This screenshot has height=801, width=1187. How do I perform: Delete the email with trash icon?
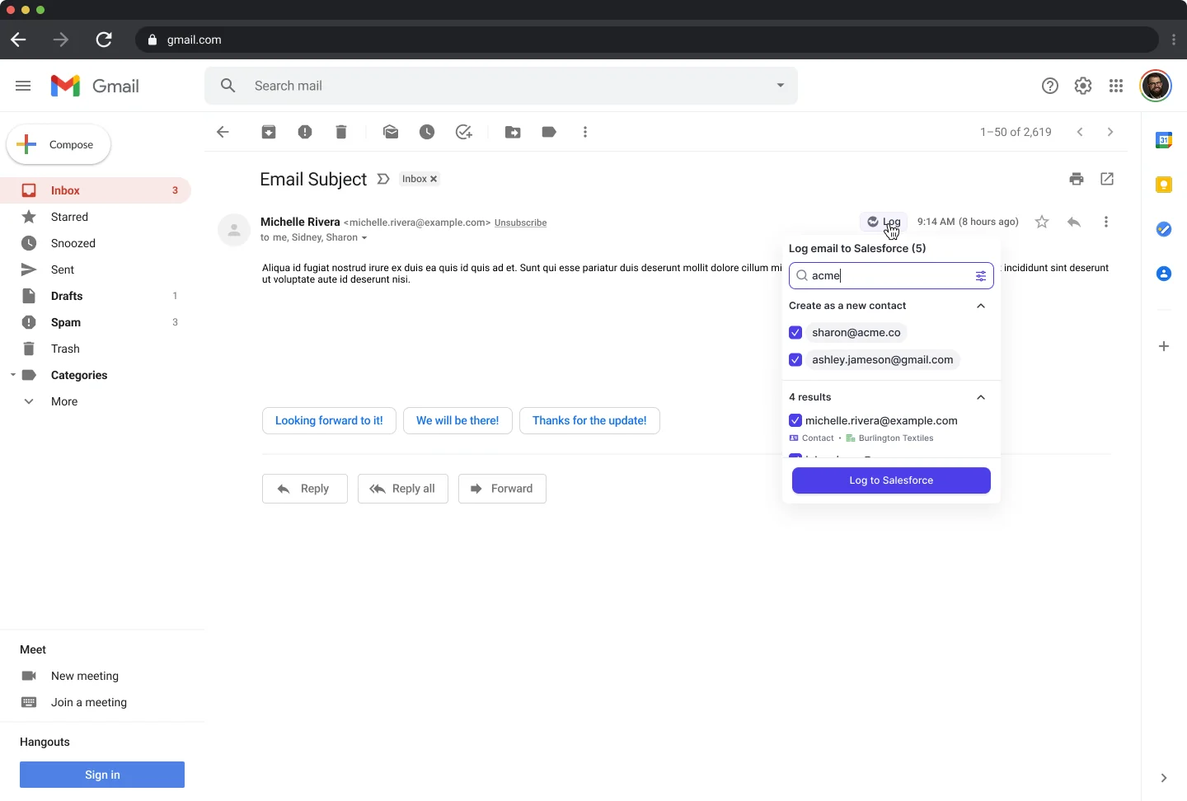tap(341, 132)
